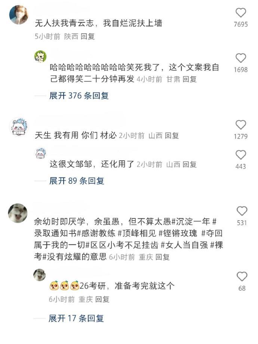Reply to the 天生我有用 comment
The height and width of the screenshot is (344, 258).
pos(172,136)
